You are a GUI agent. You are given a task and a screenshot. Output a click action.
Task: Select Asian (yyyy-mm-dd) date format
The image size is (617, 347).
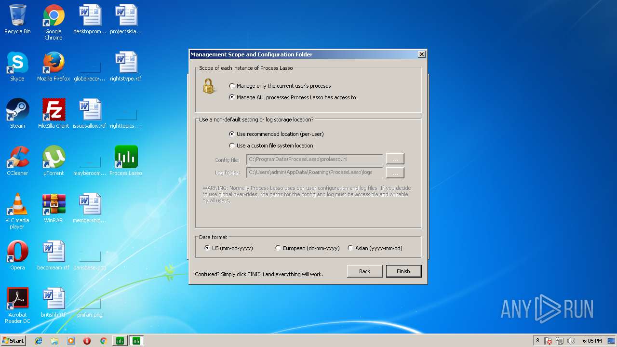[x=375, y=248]
